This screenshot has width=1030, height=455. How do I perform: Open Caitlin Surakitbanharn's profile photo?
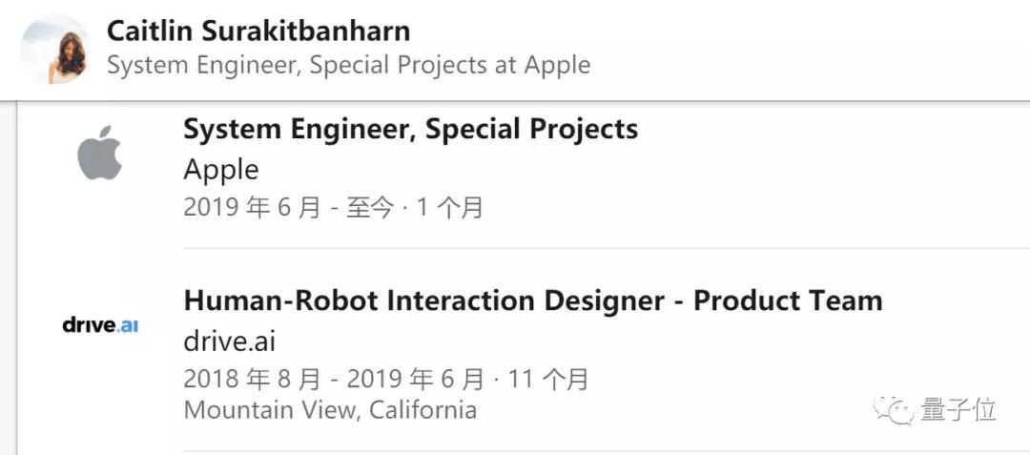pos(54,50)
